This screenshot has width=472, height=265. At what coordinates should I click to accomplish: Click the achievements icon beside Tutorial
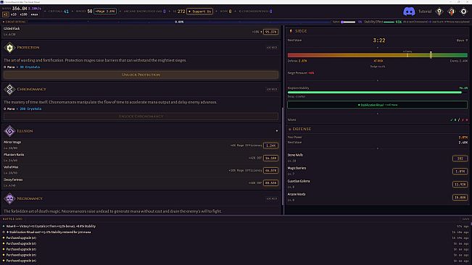[439, 12]
